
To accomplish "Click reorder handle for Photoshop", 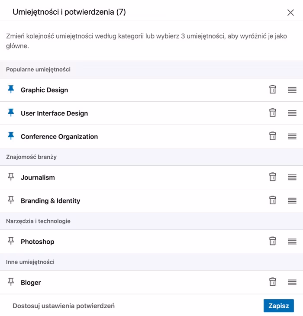I will [292, 241].
